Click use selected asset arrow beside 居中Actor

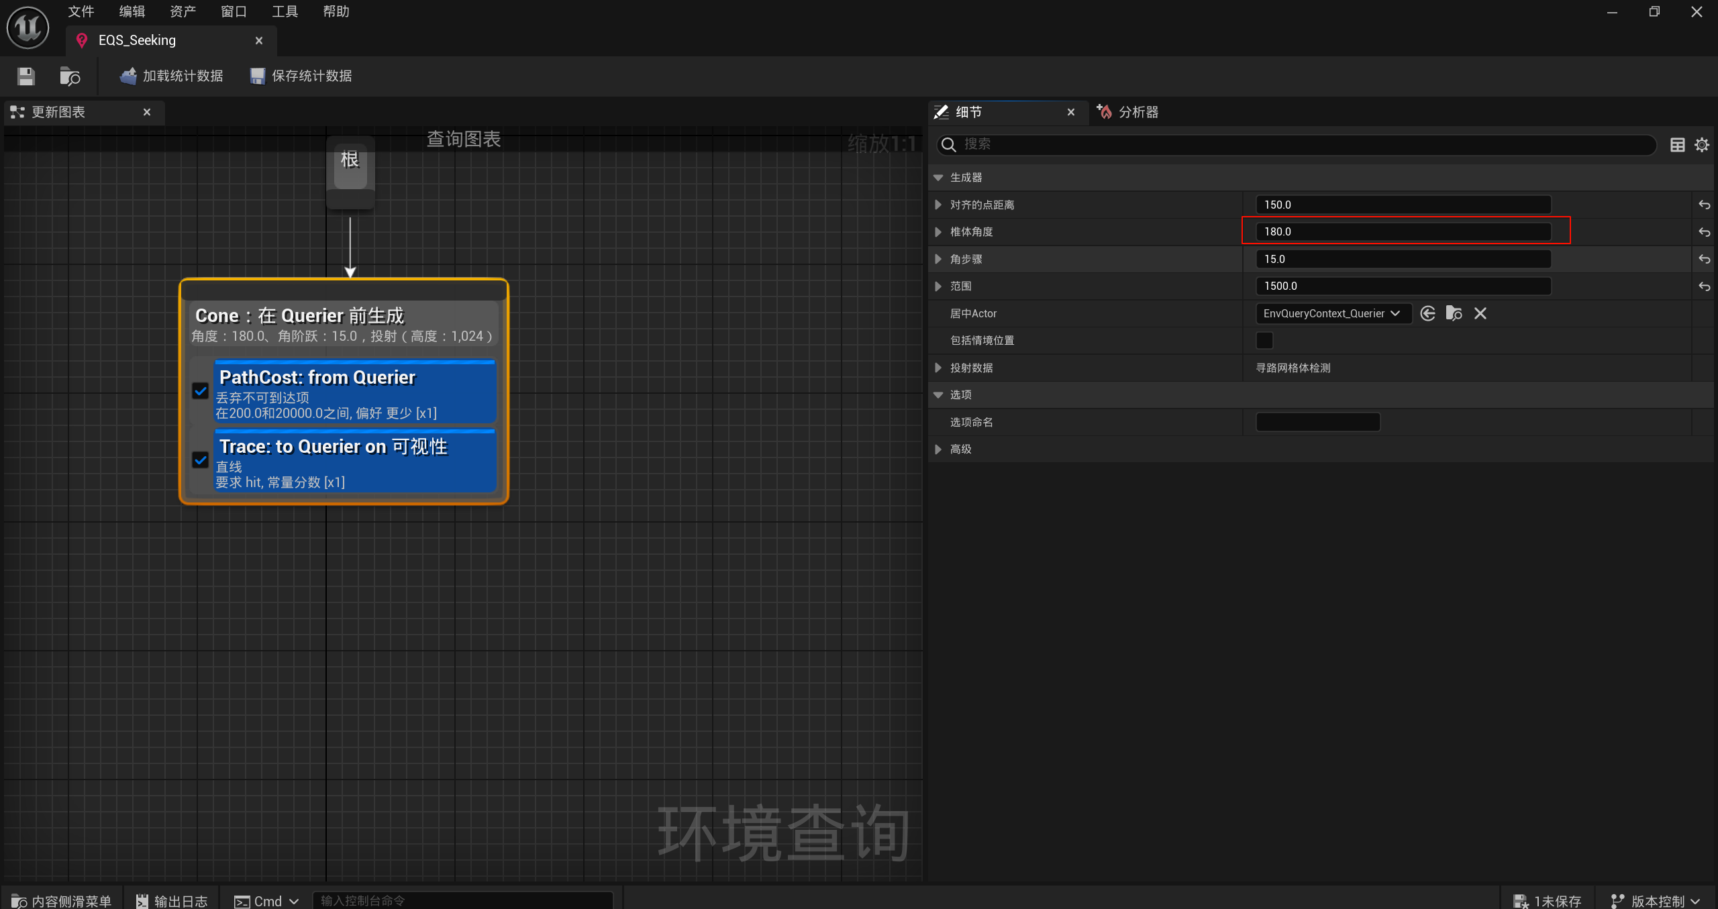click(1427, 313)
